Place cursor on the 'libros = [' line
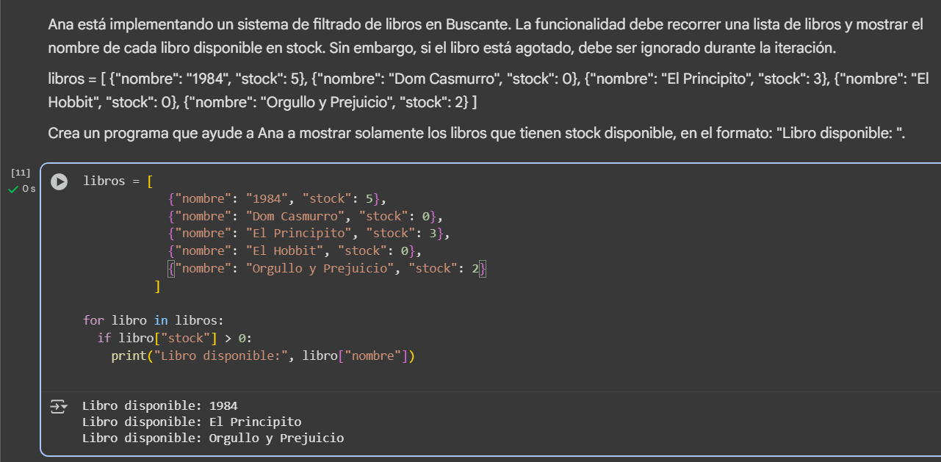Screen dimensions: 941x462 pyautogui.click(x=118, y=181)
